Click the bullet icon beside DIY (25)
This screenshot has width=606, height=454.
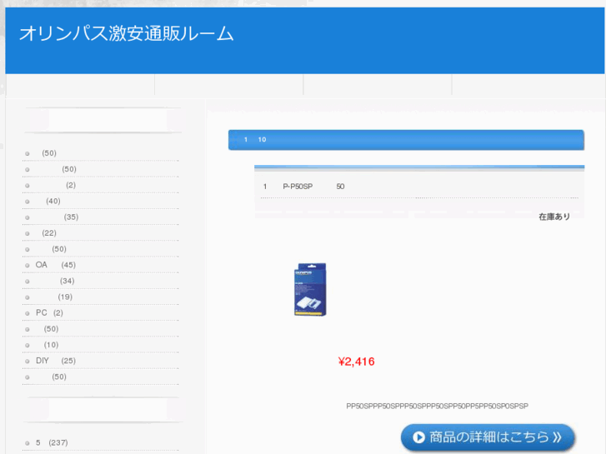tap(27, 362)
